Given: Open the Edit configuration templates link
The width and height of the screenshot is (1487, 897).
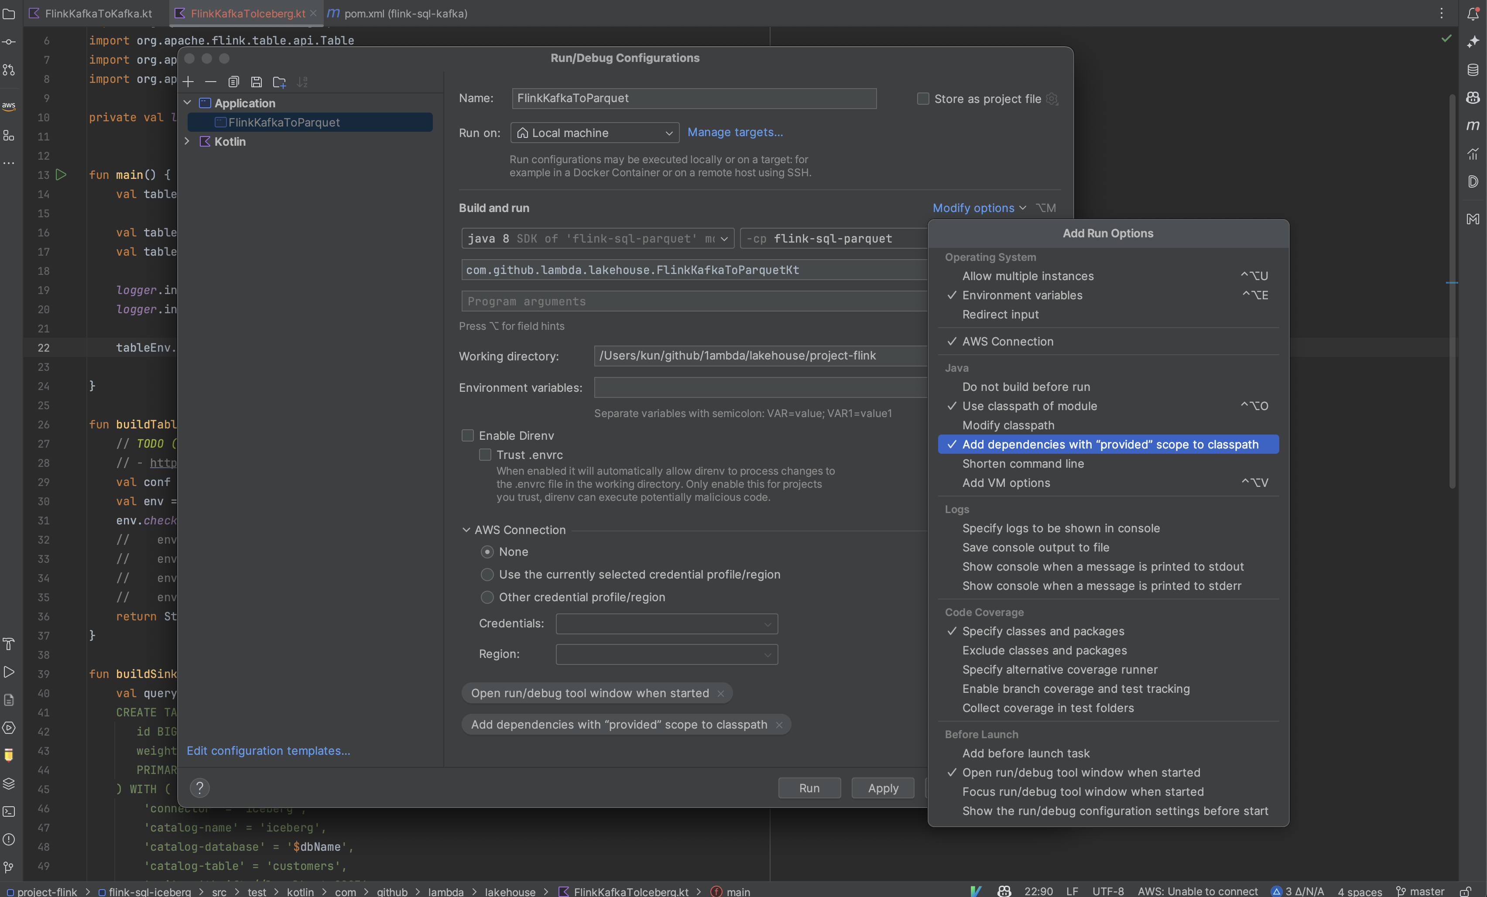Looking at the screenshot, I should tap(268, 750).
